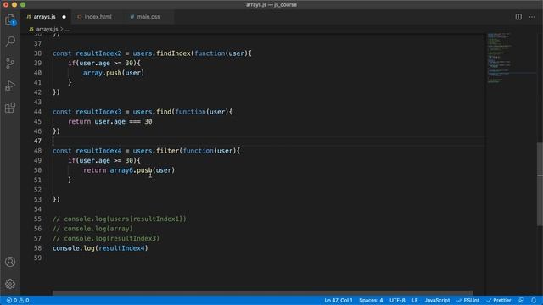Image resolution: width=543 pixels, height=305 pixels.
Task: Click line number 58 in gutter
Action: click(37, 248)
